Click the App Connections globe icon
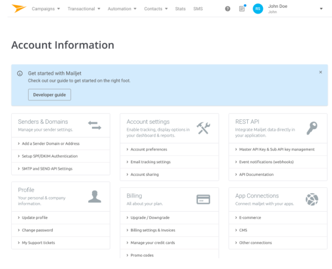Screen dimensions: 332x269 (x=312, y=199)
